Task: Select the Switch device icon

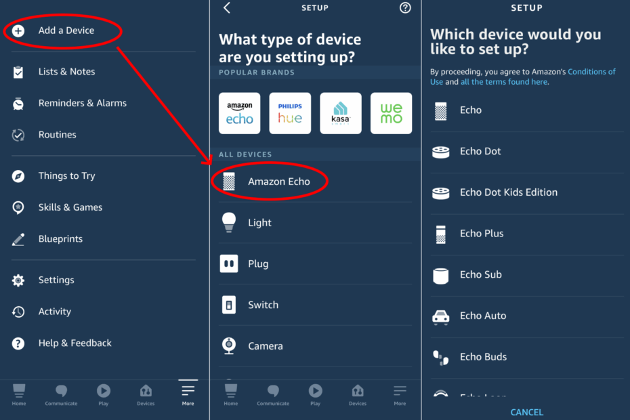Action: 229,305
